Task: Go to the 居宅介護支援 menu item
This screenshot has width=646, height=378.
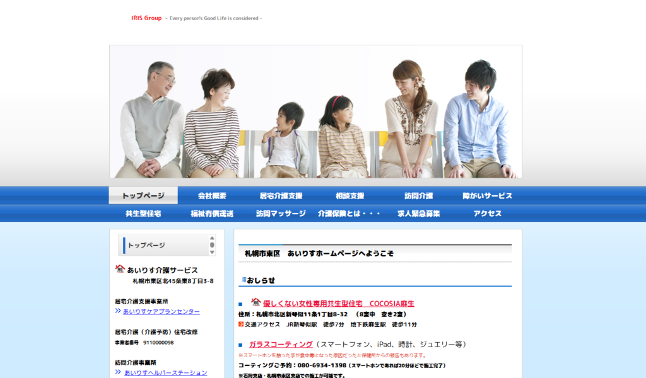Action: click(281, 196)
